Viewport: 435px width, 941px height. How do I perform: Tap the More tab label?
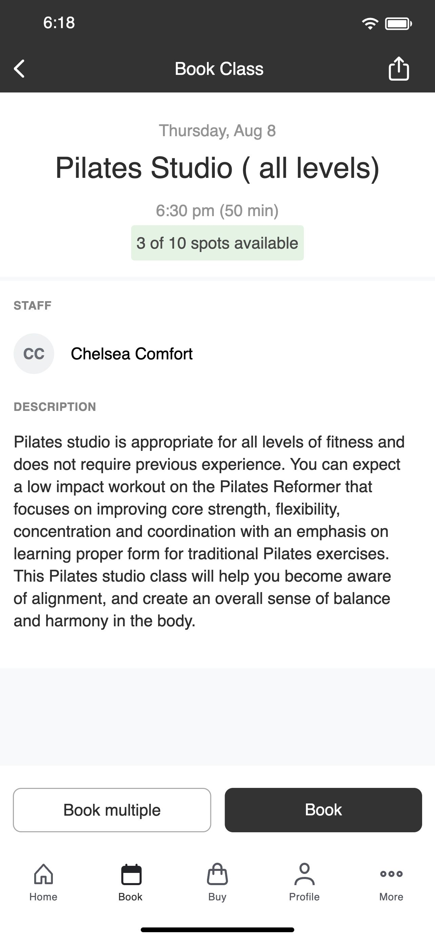391,897
